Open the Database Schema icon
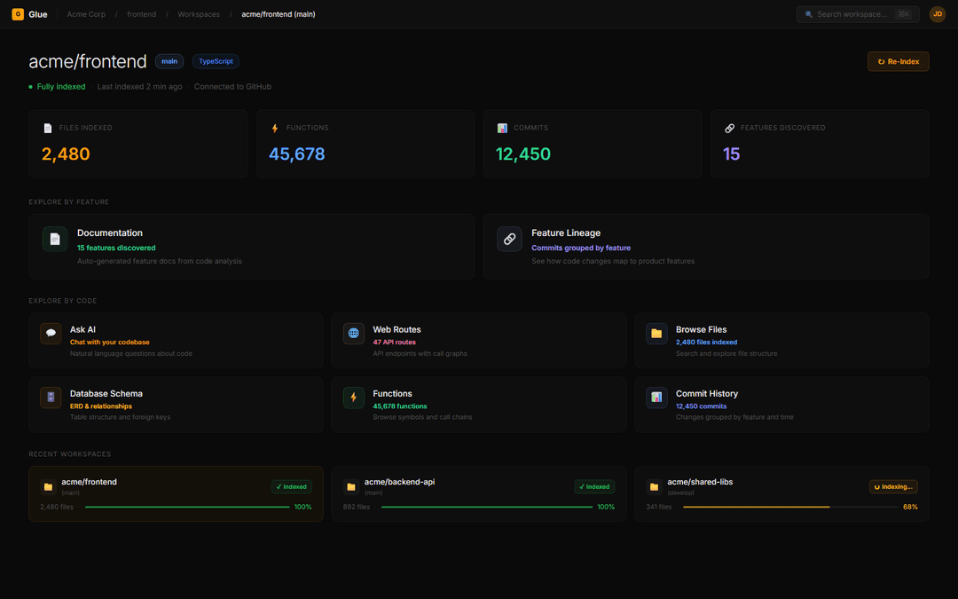 pos(51,398)
